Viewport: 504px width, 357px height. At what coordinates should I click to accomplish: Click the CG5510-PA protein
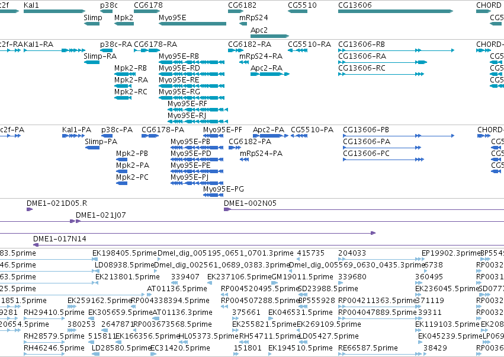tap(299, 136)
